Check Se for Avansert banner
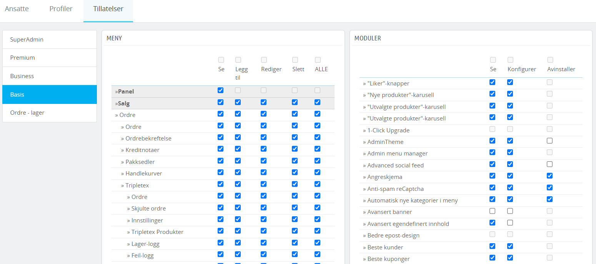Image resolution: width=596 pixels, height=264 pixels. coord(492,211)
